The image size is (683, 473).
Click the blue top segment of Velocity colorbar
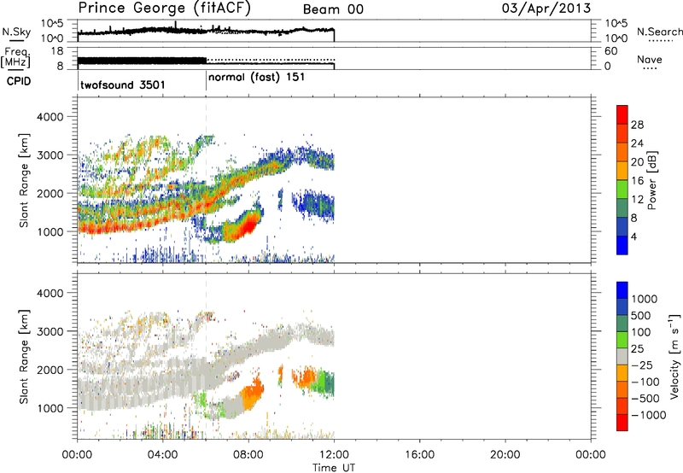pos(622,290)
